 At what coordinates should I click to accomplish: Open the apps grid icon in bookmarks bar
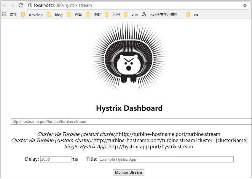point(4,14)
